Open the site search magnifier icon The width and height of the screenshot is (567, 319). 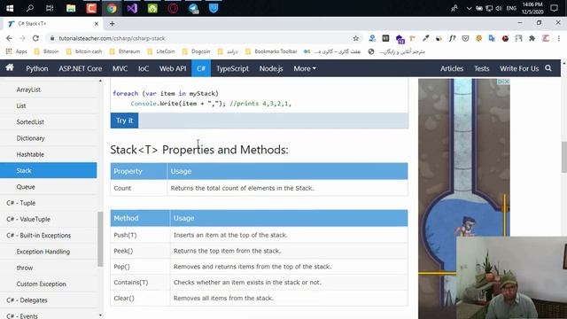coord(548,68)
